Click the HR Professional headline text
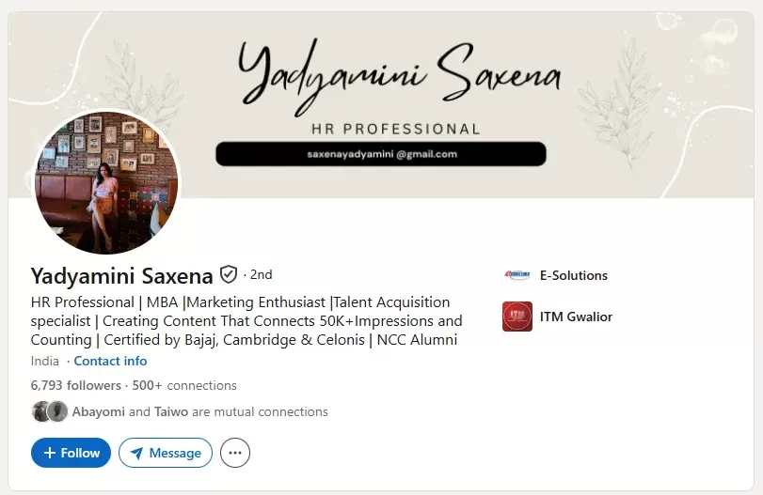The width and height of the screenshot is (763, 495). tap(245, 320)
